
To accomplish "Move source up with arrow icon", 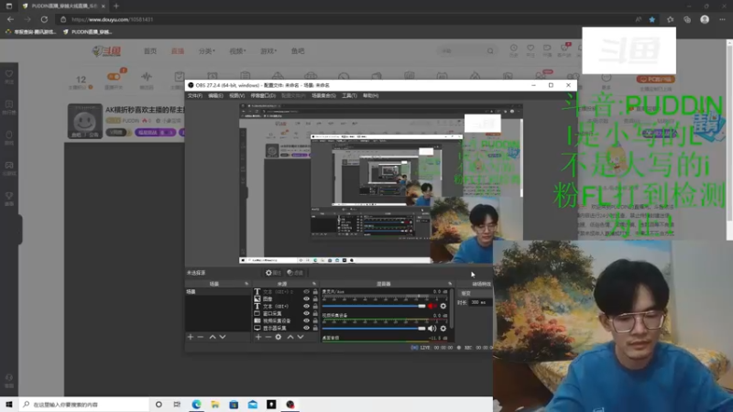I will (x=290, y=337).
